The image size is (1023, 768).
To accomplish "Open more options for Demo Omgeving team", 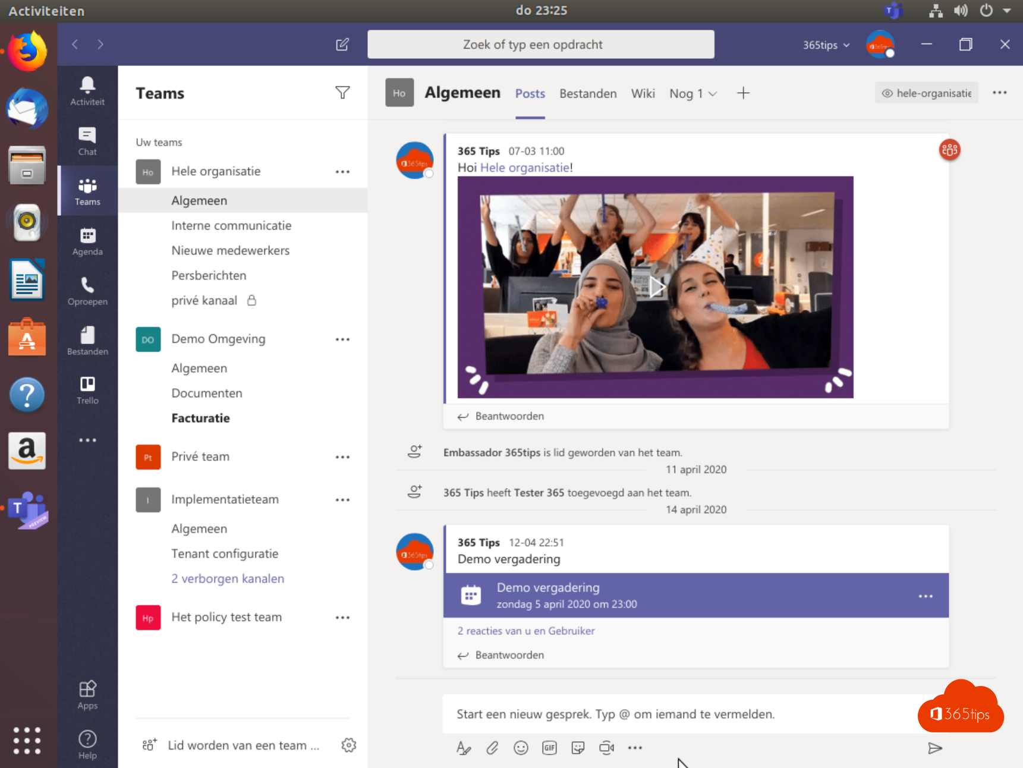I will click(342, 339).
